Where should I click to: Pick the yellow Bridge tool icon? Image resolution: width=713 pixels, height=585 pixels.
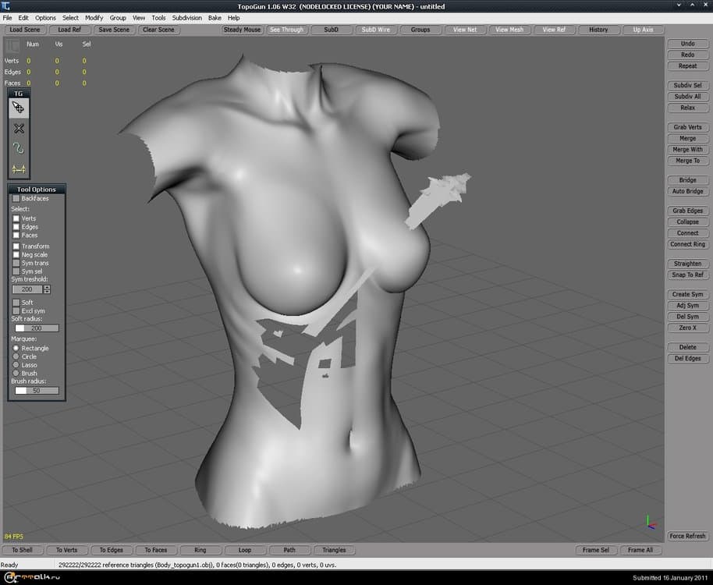19,168
